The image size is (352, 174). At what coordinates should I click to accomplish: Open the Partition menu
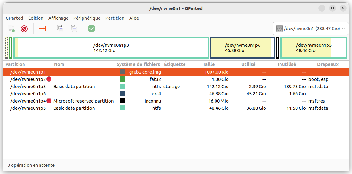pos(115,18)
